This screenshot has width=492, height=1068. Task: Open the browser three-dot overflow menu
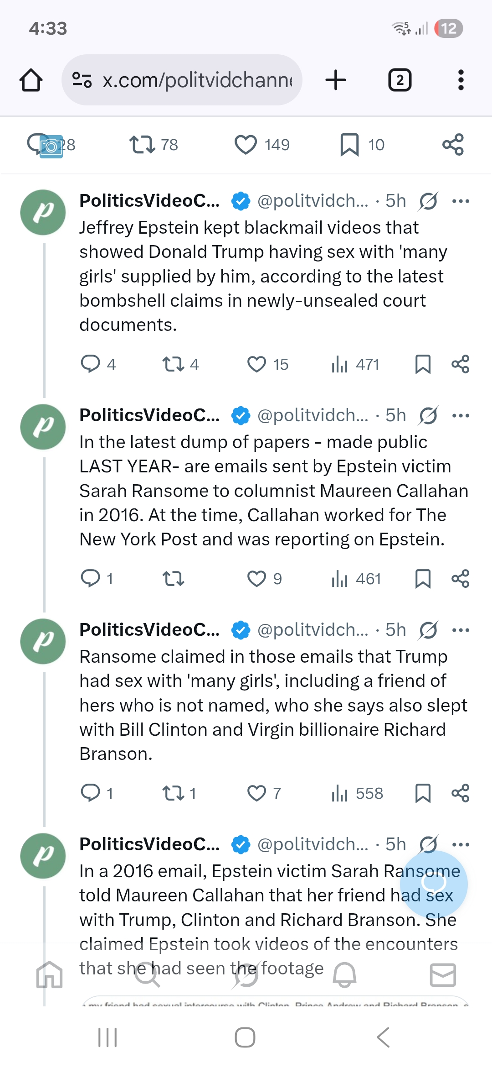point(461,80)
